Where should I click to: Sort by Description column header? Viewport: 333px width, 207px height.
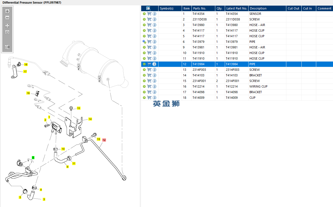[267, 8]
